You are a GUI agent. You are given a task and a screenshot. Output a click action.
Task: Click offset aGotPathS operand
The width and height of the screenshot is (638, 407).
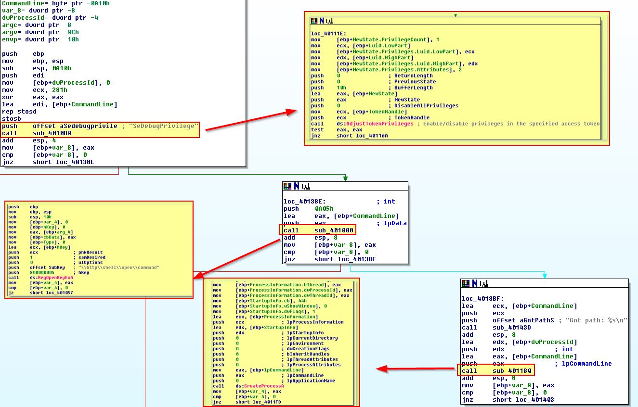pyautogui.click(x=523, y=320)
